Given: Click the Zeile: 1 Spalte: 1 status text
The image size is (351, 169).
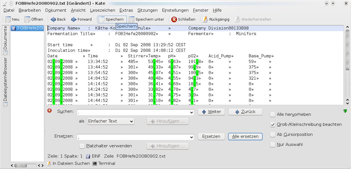Looking at the screenshot, I should 65,156.
